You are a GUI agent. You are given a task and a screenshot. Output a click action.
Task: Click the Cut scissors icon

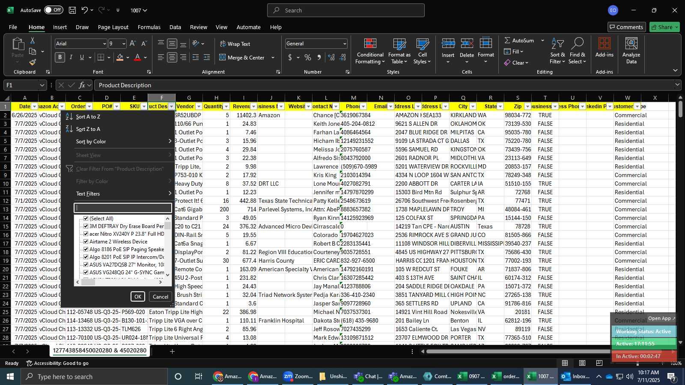point(33,40)
